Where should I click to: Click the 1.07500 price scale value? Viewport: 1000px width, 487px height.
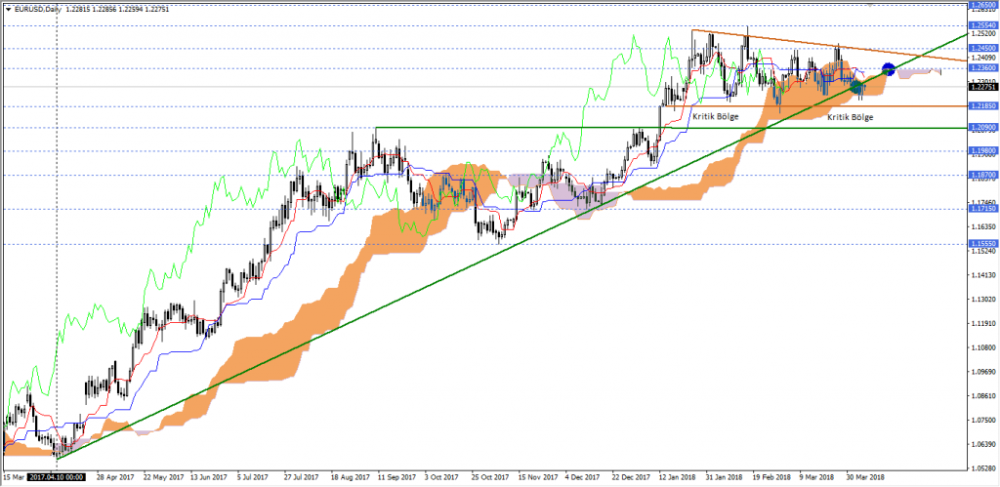(982, 421)
